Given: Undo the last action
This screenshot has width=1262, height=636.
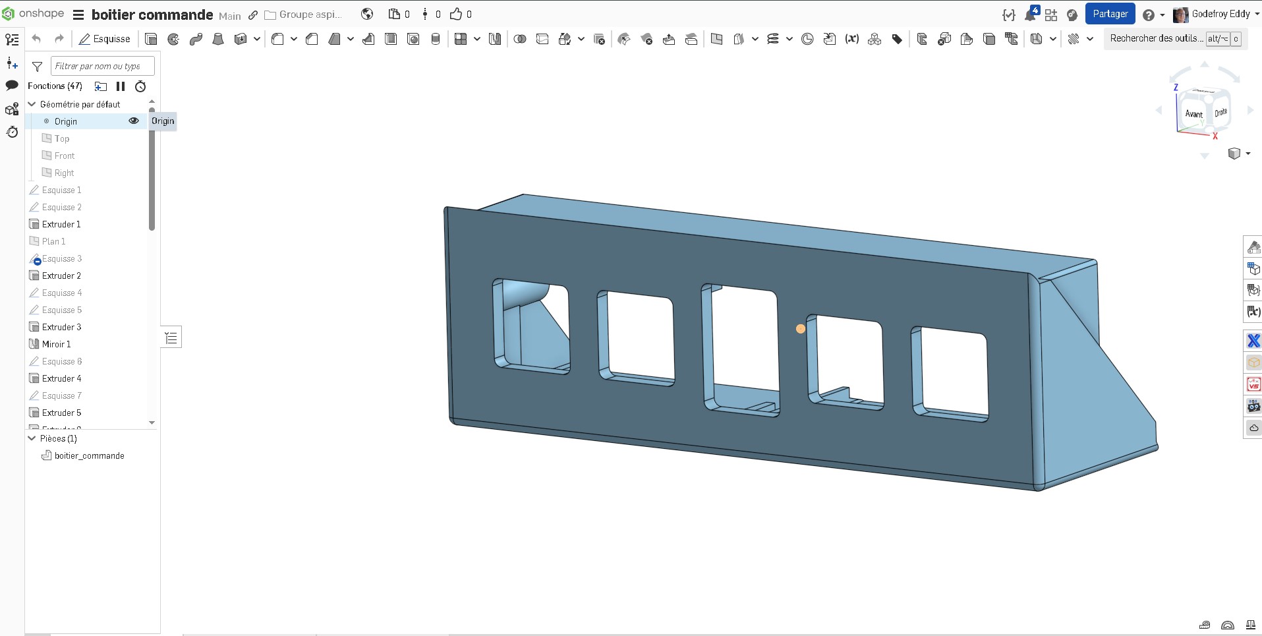Looking at the screenshot, I should [37, 39].
